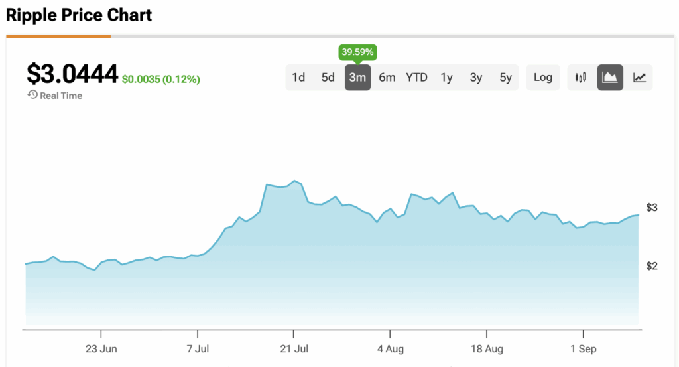Image resolution: width=679 pixels, height=367 pixels.
Task: Switch to candlestick chart view
Action: 582,78
